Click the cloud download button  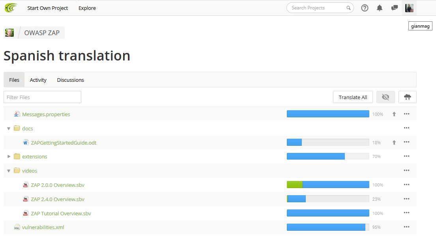point(407,97)
